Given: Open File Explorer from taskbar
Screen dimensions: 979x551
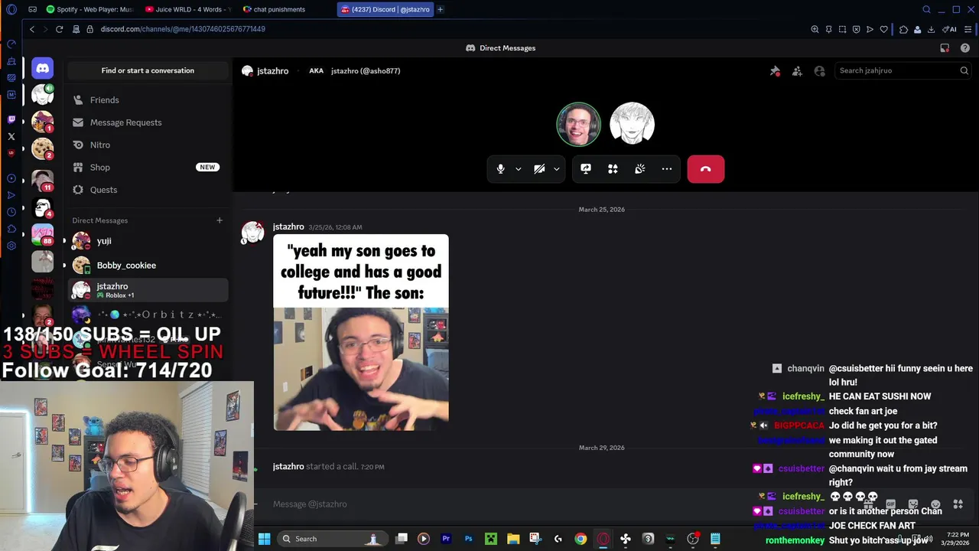Looking at the screenshot, I should 513,539.
